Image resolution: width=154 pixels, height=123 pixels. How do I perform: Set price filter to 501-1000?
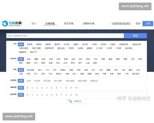point(58,81)
